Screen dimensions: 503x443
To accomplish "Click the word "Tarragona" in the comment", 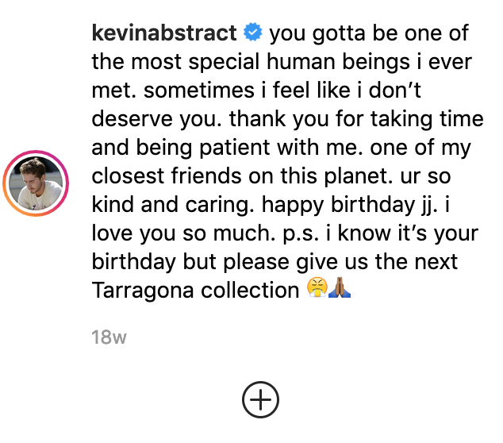I will [x=141, y=290].
